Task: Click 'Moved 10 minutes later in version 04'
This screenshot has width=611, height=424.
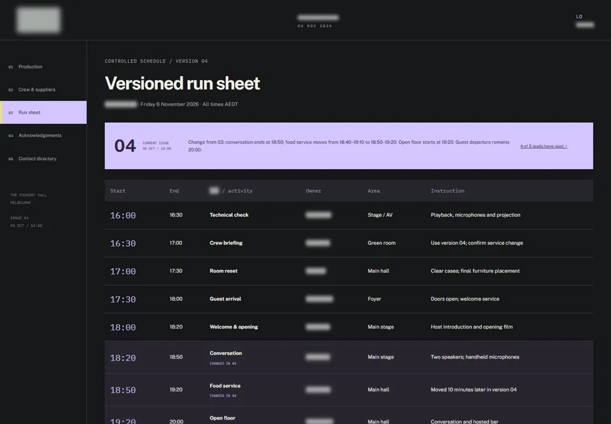Action: [x=474, y=390]
